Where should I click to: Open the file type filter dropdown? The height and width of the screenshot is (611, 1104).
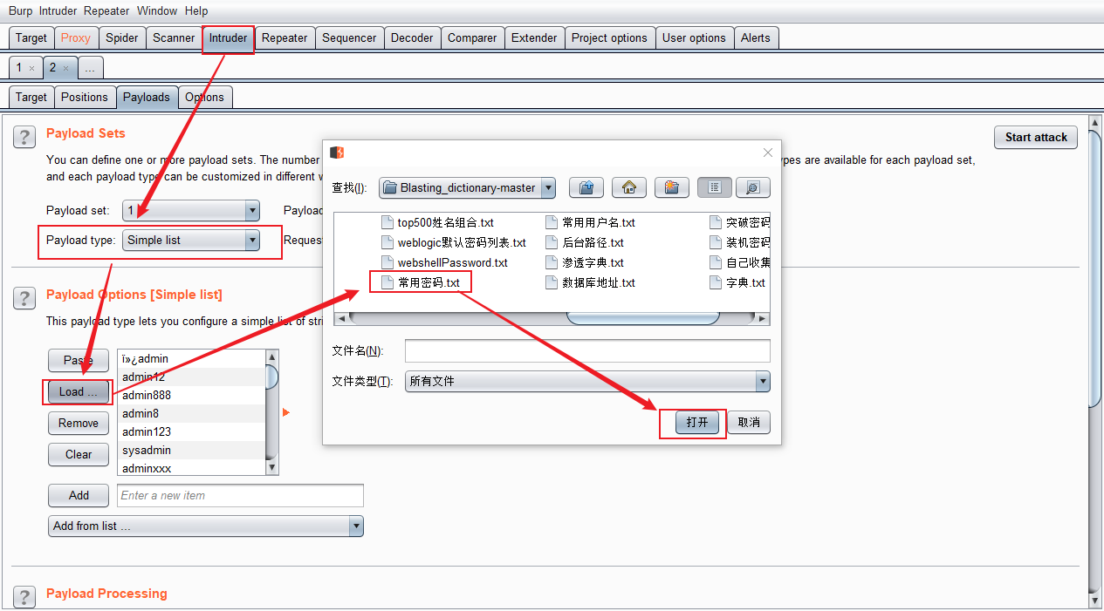point(762,381)
